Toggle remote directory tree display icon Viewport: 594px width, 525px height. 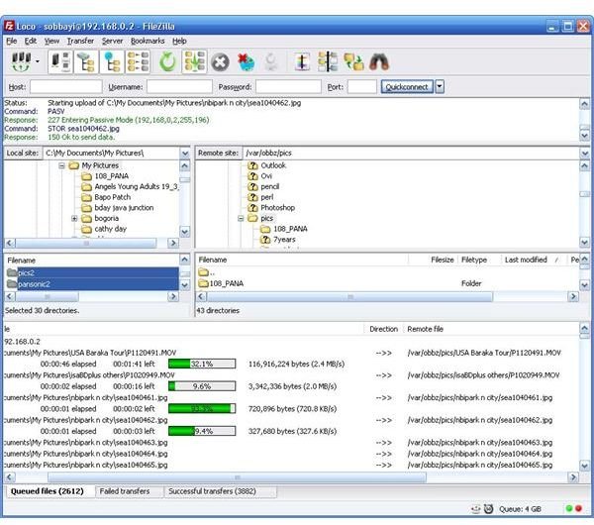tap(112, 61)
